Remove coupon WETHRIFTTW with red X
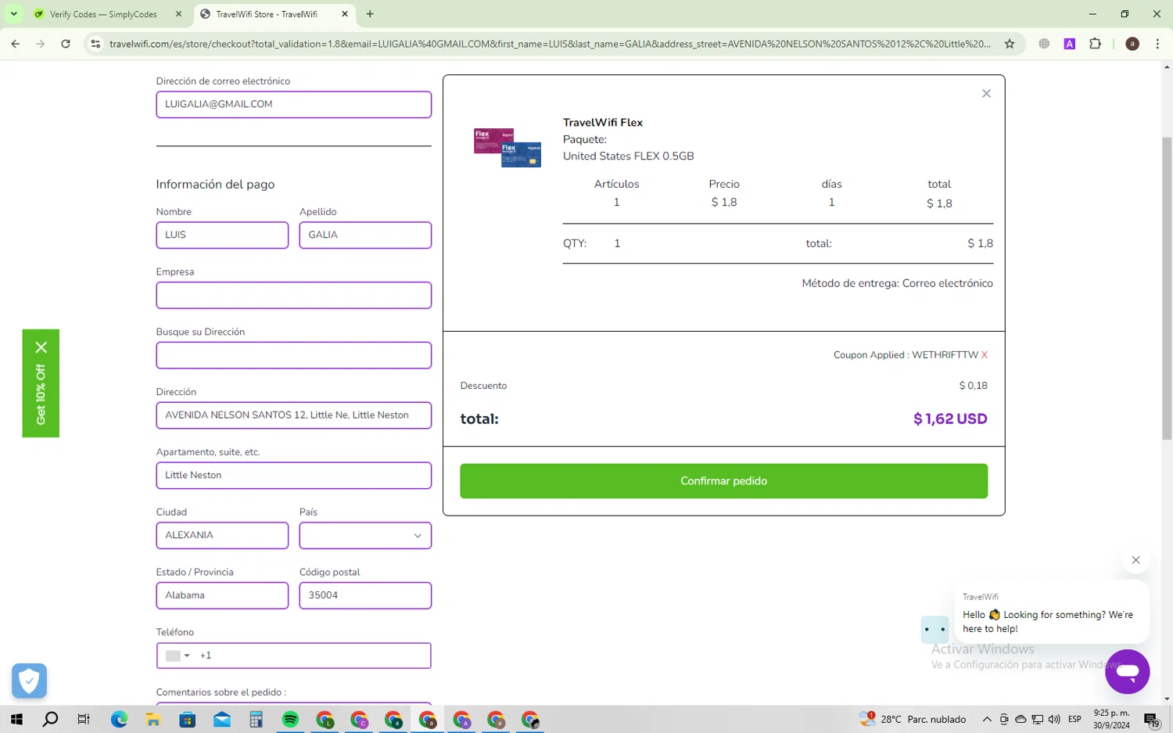This screenshot has width=1173, height=733. pos(985,355)
